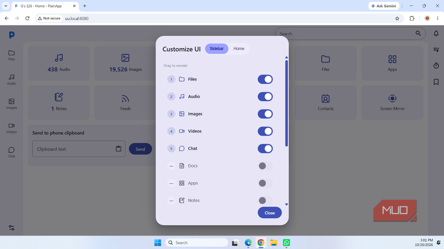
Task: Switch to the Home tab in dialog
Action: pos(239,49)
